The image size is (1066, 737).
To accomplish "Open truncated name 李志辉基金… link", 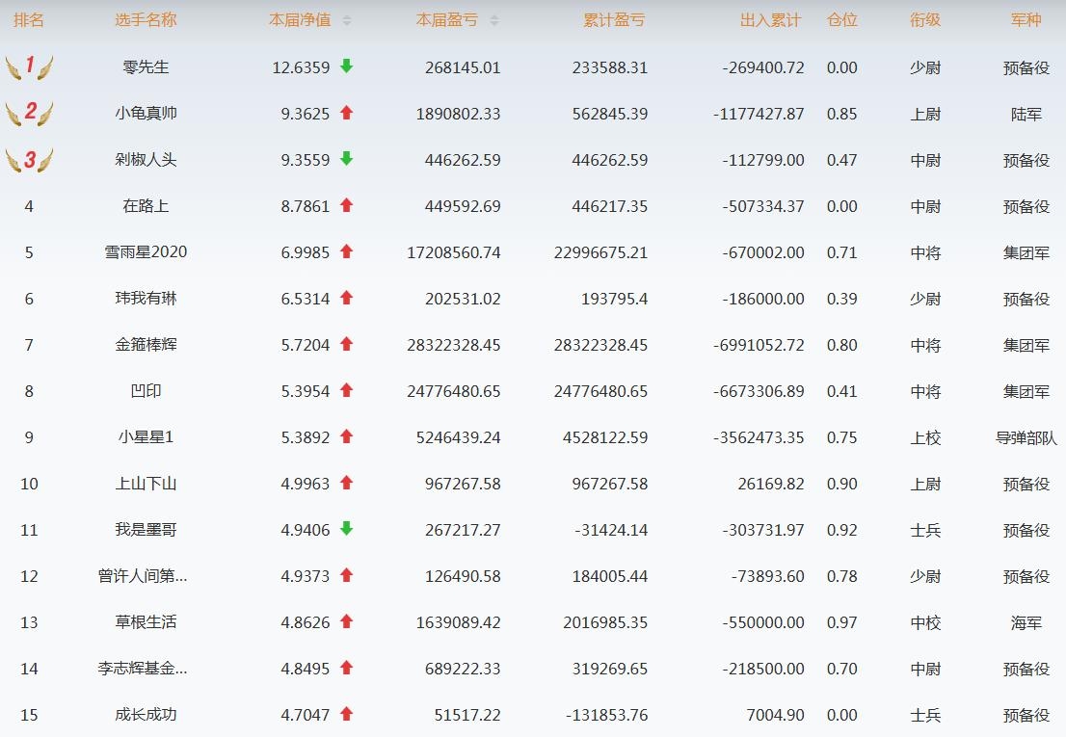I will pyautogui.click(x=143, y=669).
